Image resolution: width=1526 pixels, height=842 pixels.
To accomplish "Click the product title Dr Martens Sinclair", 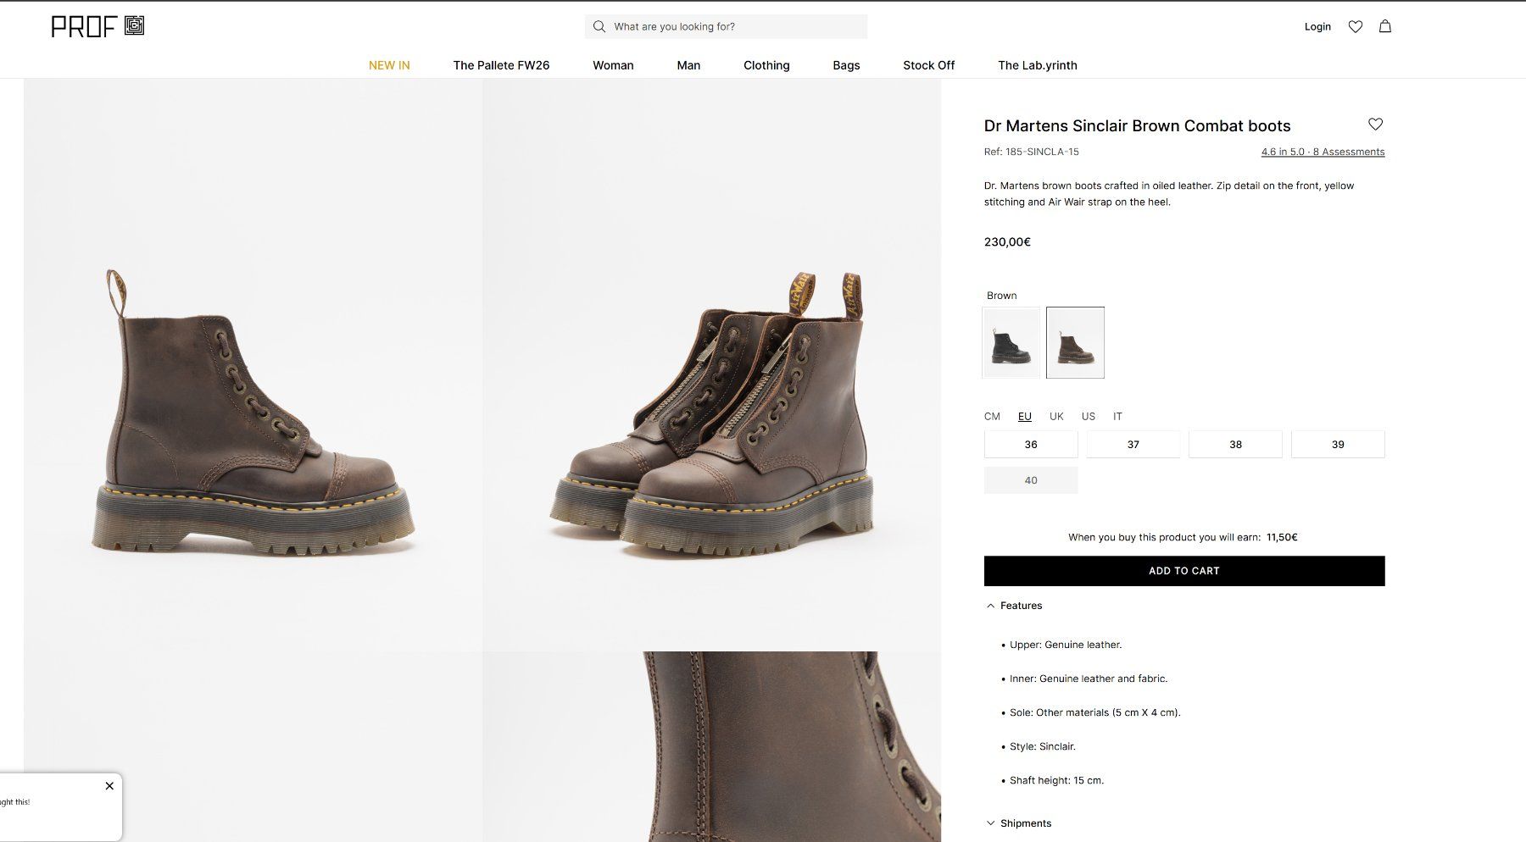I will click(1137, 125).
